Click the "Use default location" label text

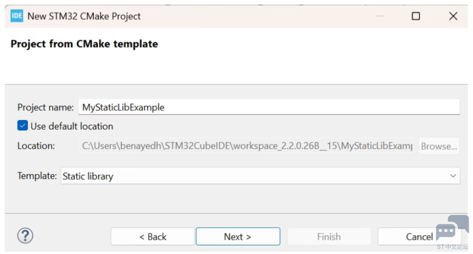point(72,126)
